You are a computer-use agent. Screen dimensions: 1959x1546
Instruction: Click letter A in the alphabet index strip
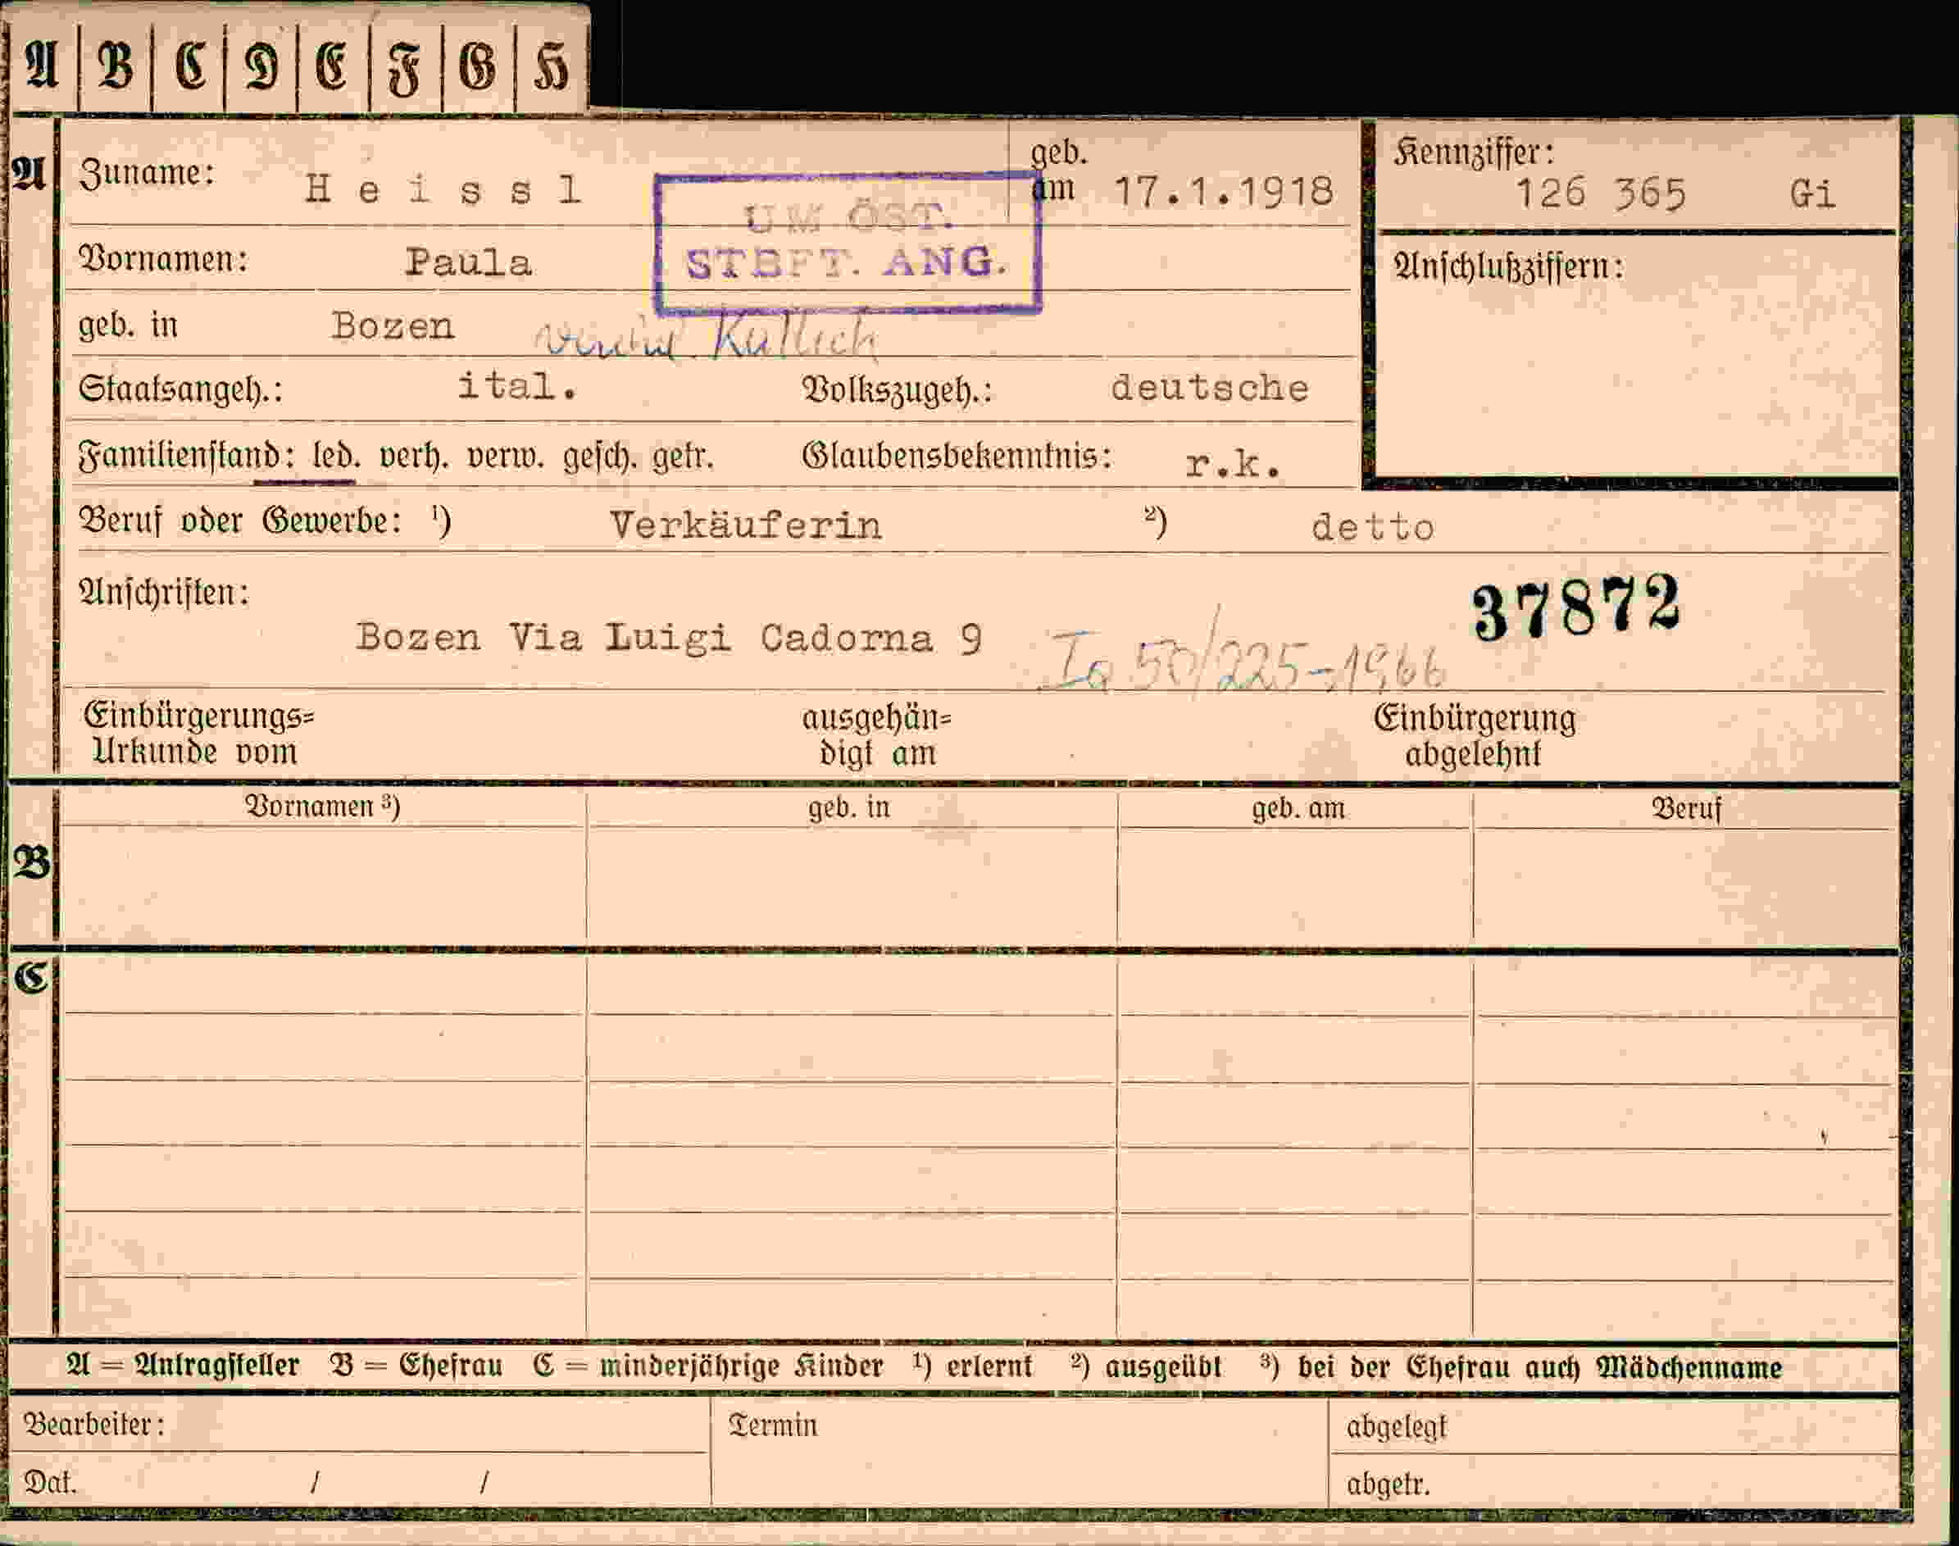pyautogui.click(x=42, y=66)
